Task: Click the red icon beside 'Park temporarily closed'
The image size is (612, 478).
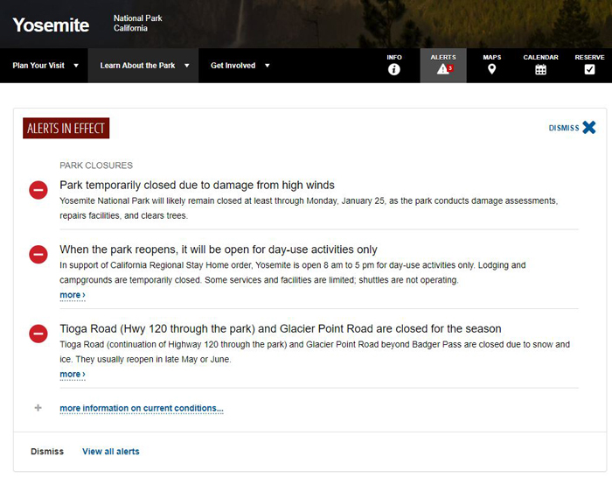Action: coord(38,190)
